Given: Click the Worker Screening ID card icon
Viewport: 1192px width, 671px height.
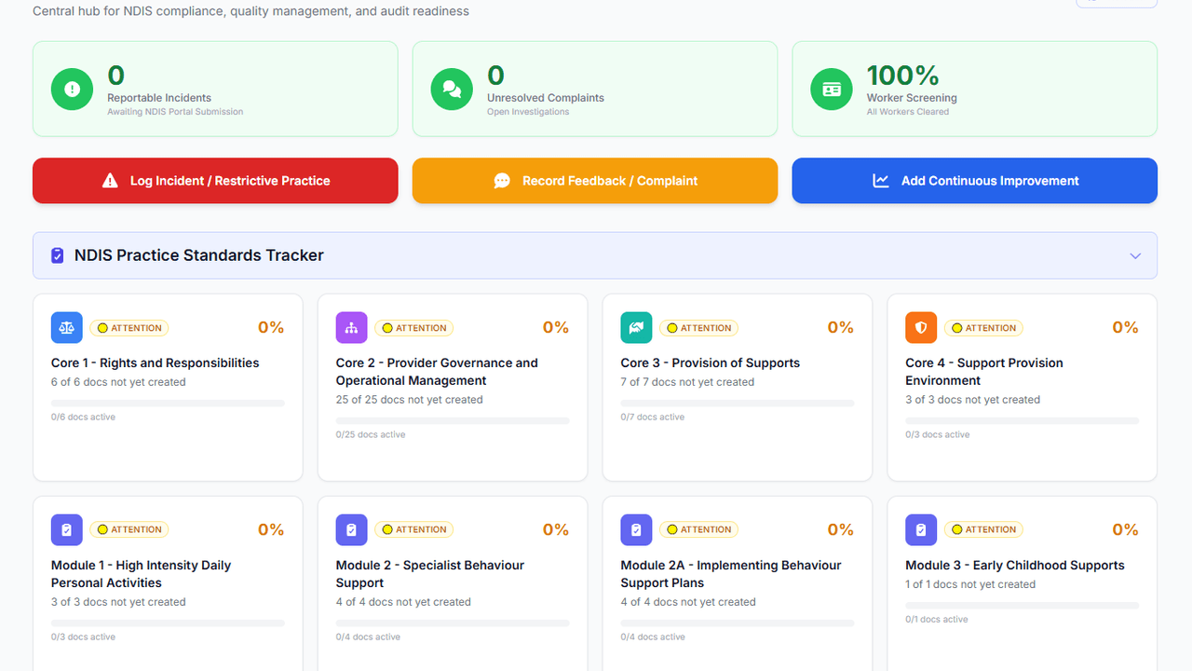Looking at the screenshot, I should [832, 89].
